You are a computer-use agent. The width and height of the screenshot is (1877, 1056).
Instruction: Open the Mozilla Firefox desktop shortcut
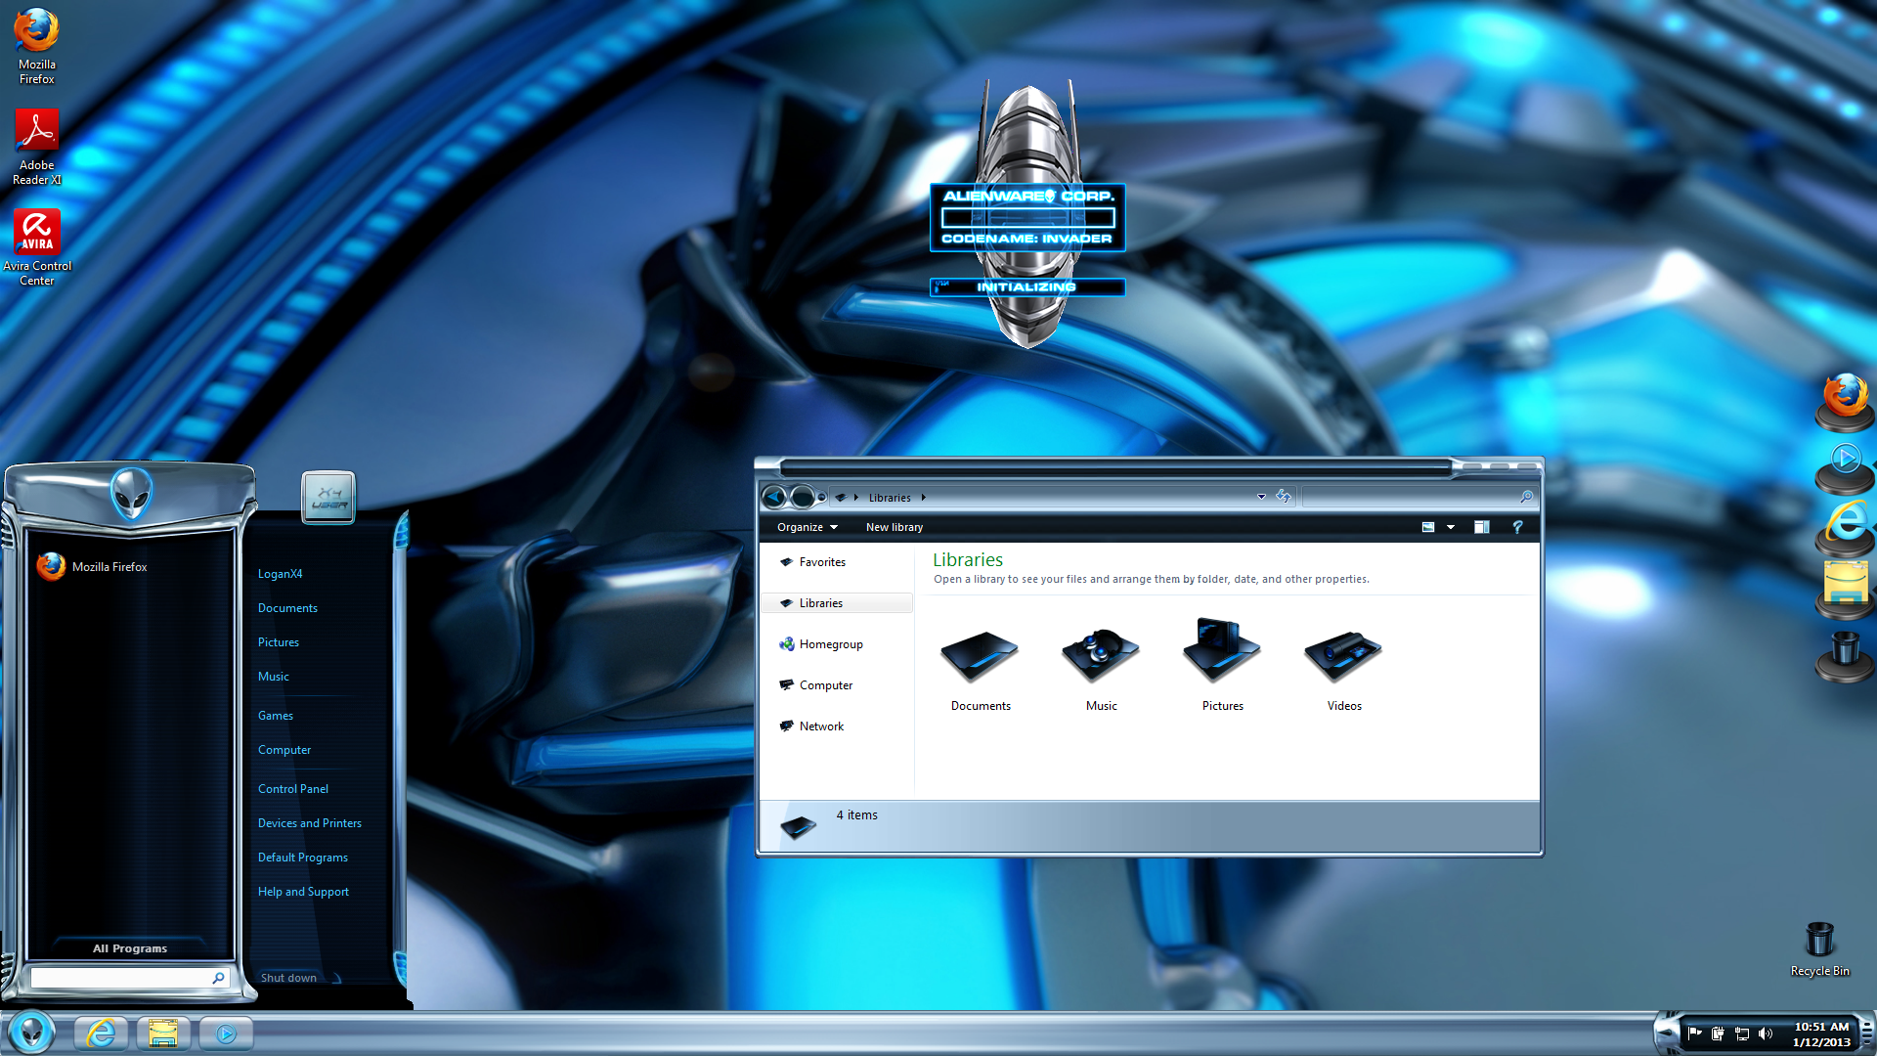(37, 46)
